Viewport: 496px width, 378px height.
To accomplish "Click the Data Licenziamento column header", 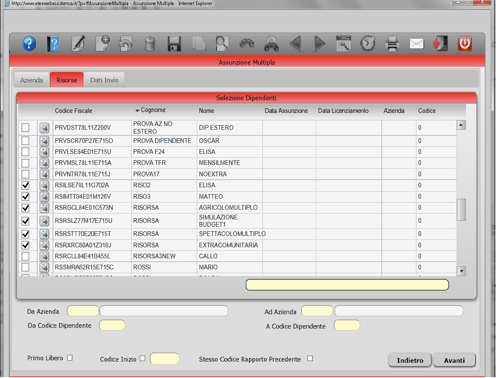I will [343, 111].
